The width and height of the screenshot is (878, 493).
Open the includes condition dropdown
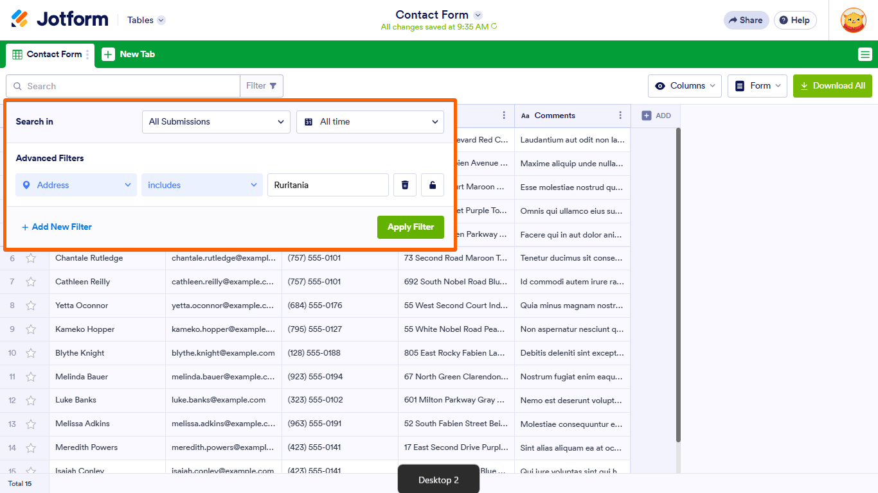(x=202, y=185)
